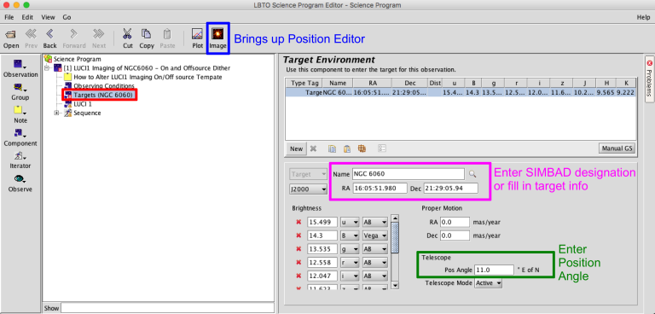The image size is (655, 314).
Task: Click the Show field below the tree
Action: point(167,308)
